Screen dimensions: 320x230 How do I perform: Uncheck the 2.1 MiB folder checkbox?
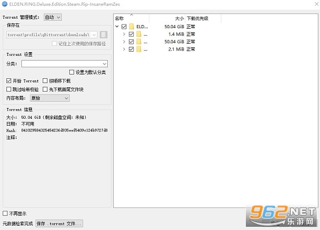[131, 49]
